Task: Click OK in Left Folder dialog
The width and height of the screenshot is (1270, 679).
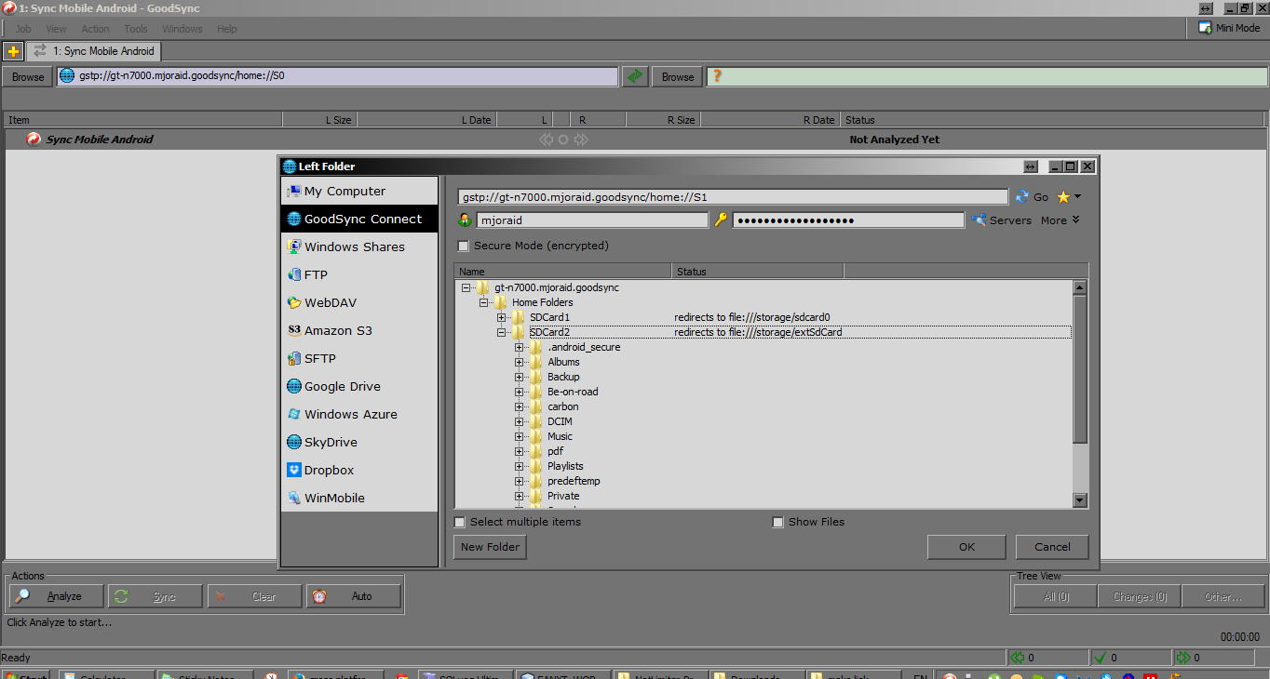Action: coord(966,547)
